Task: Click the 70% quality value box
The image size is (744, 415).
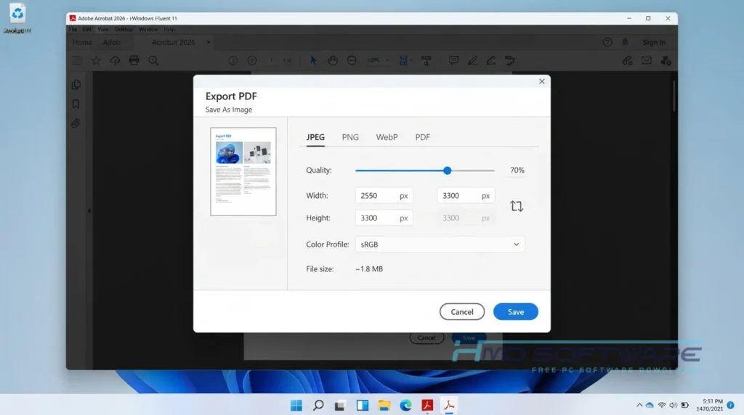Action: 517,170
